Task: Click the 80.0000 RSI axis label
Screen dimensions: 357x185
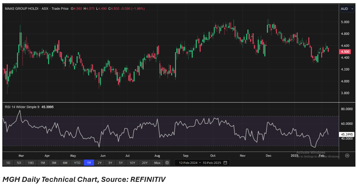Action: coord(347,109)
